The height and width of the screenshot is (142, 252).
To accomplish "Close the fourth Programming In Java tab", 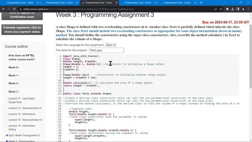I will [x=156, y=3].
